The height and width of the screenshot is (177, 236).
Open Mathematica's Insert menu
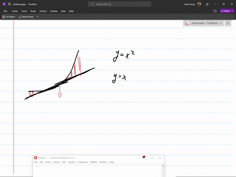pos(48,162)
